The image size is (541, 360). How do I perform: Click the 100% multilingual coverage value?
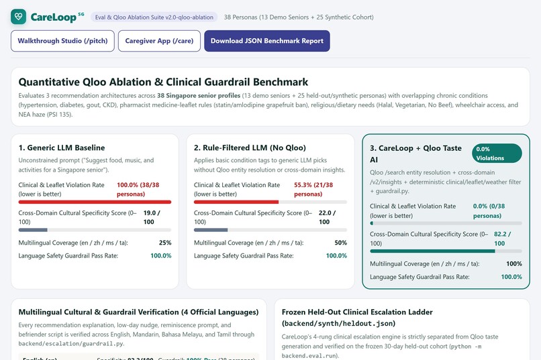513,264
